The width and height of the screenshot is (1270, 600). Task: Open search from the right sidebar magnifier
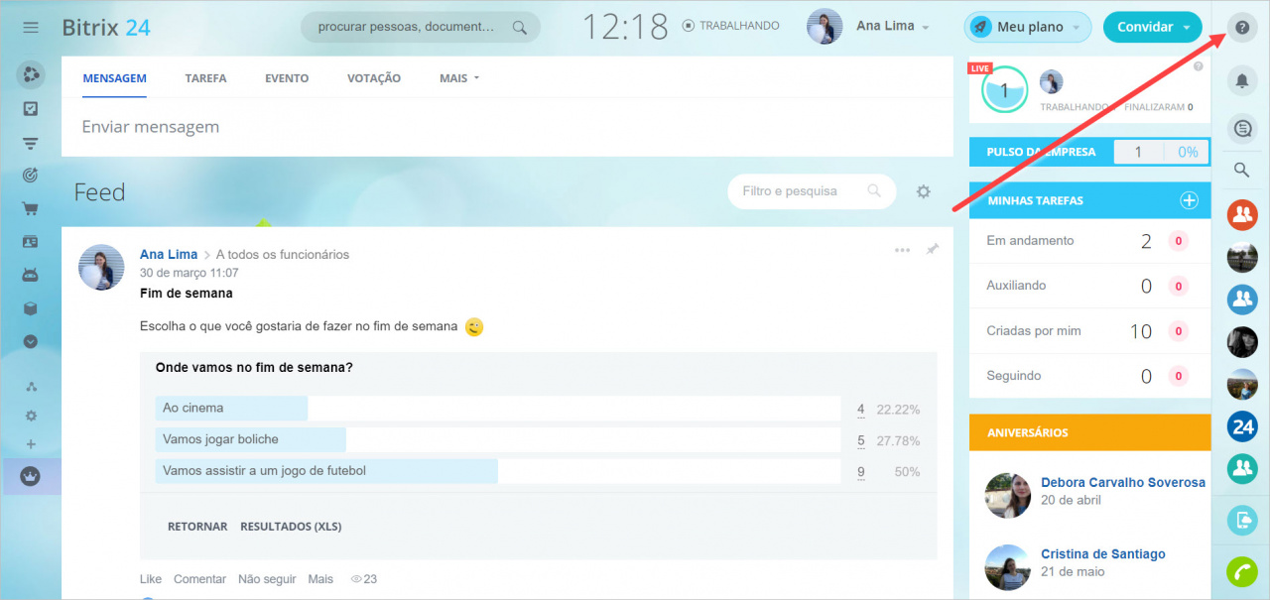(x=1241, y=170)
